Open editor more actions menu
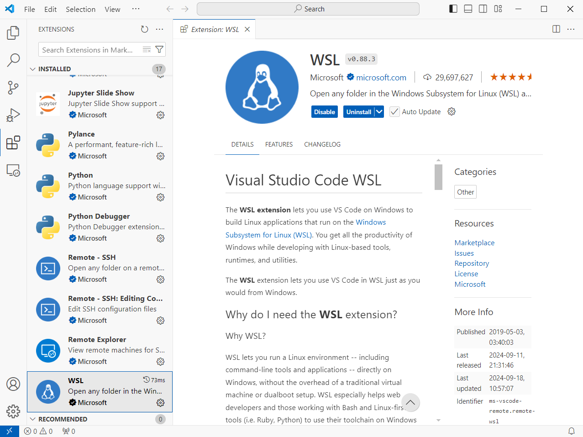The height and width of the screenshot is (437, 583). (x=571, y=29)
